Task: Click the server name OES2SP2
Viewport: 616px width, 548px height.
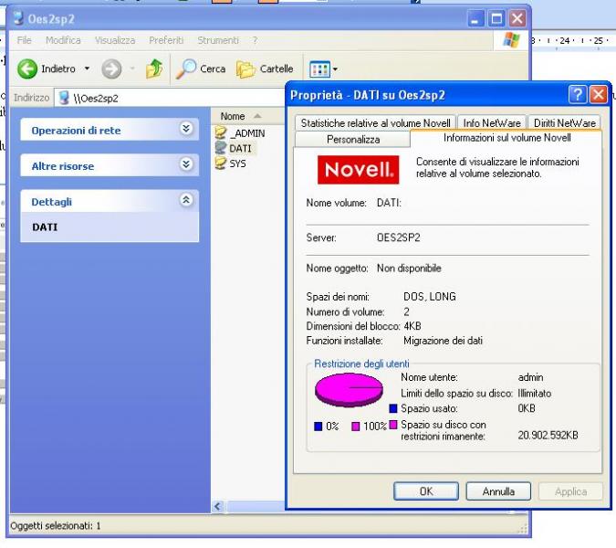Action: click(x=399, y=237)
